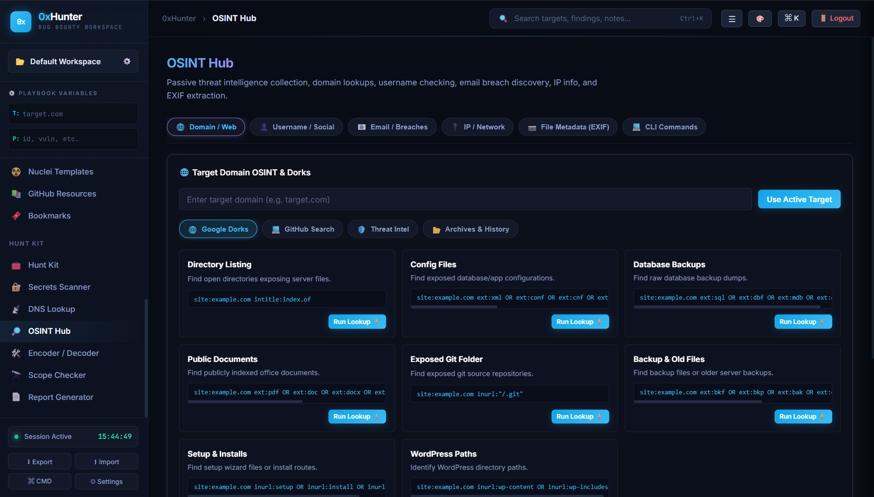
Task: Click the Directory Listing dork query text
Action: pyautogui.click(x=252, y=299)
